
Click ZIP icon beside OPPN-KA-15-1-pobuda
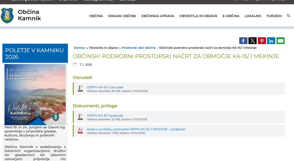(80, 117)
